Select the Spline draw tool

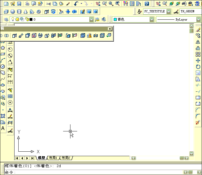[x=3, y=79]
